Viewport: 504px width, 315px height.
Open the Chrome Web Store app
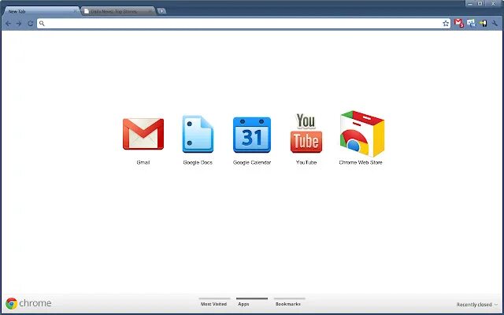[362, 134]
